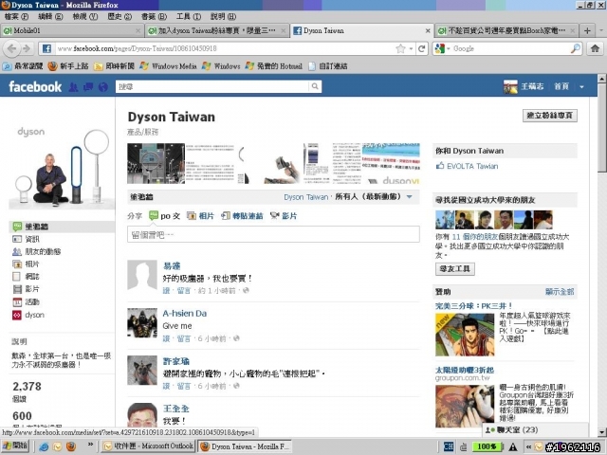Open the URL bar history dropdown arrow
The image size is (607, 455).
(x=411, y=48)
